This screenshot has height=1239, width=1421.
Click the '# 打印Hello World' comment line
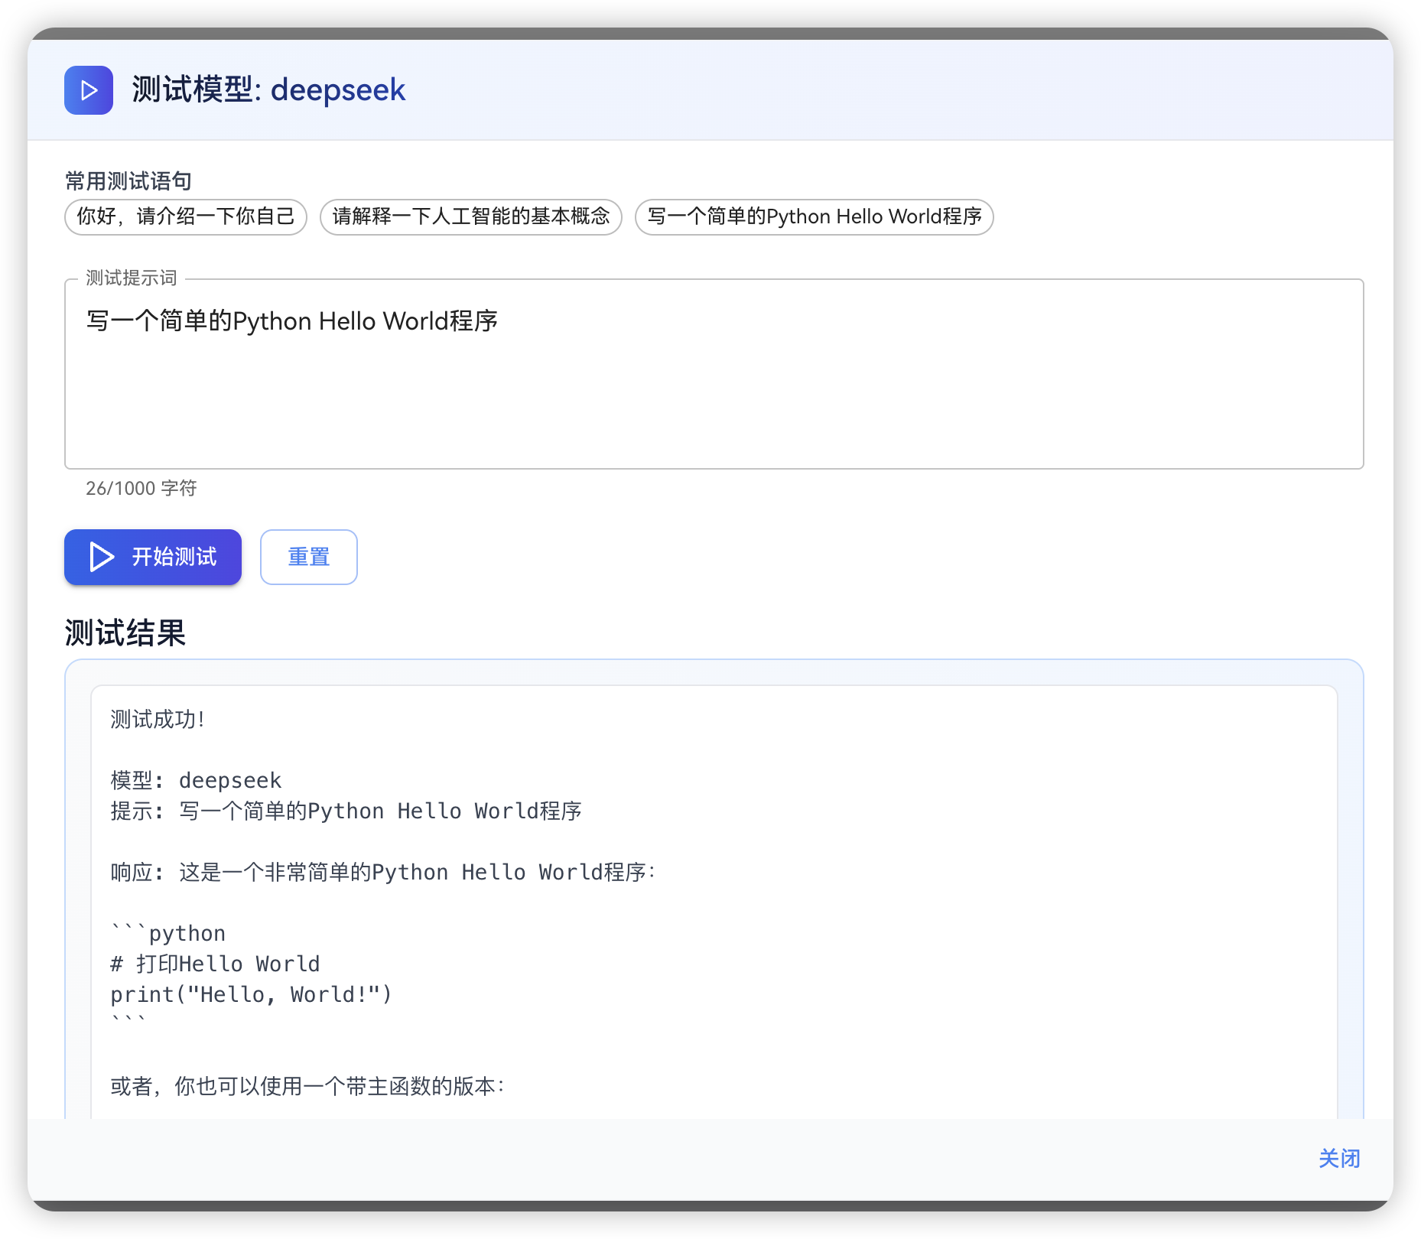pyautogui.click(x=216, y=964)
